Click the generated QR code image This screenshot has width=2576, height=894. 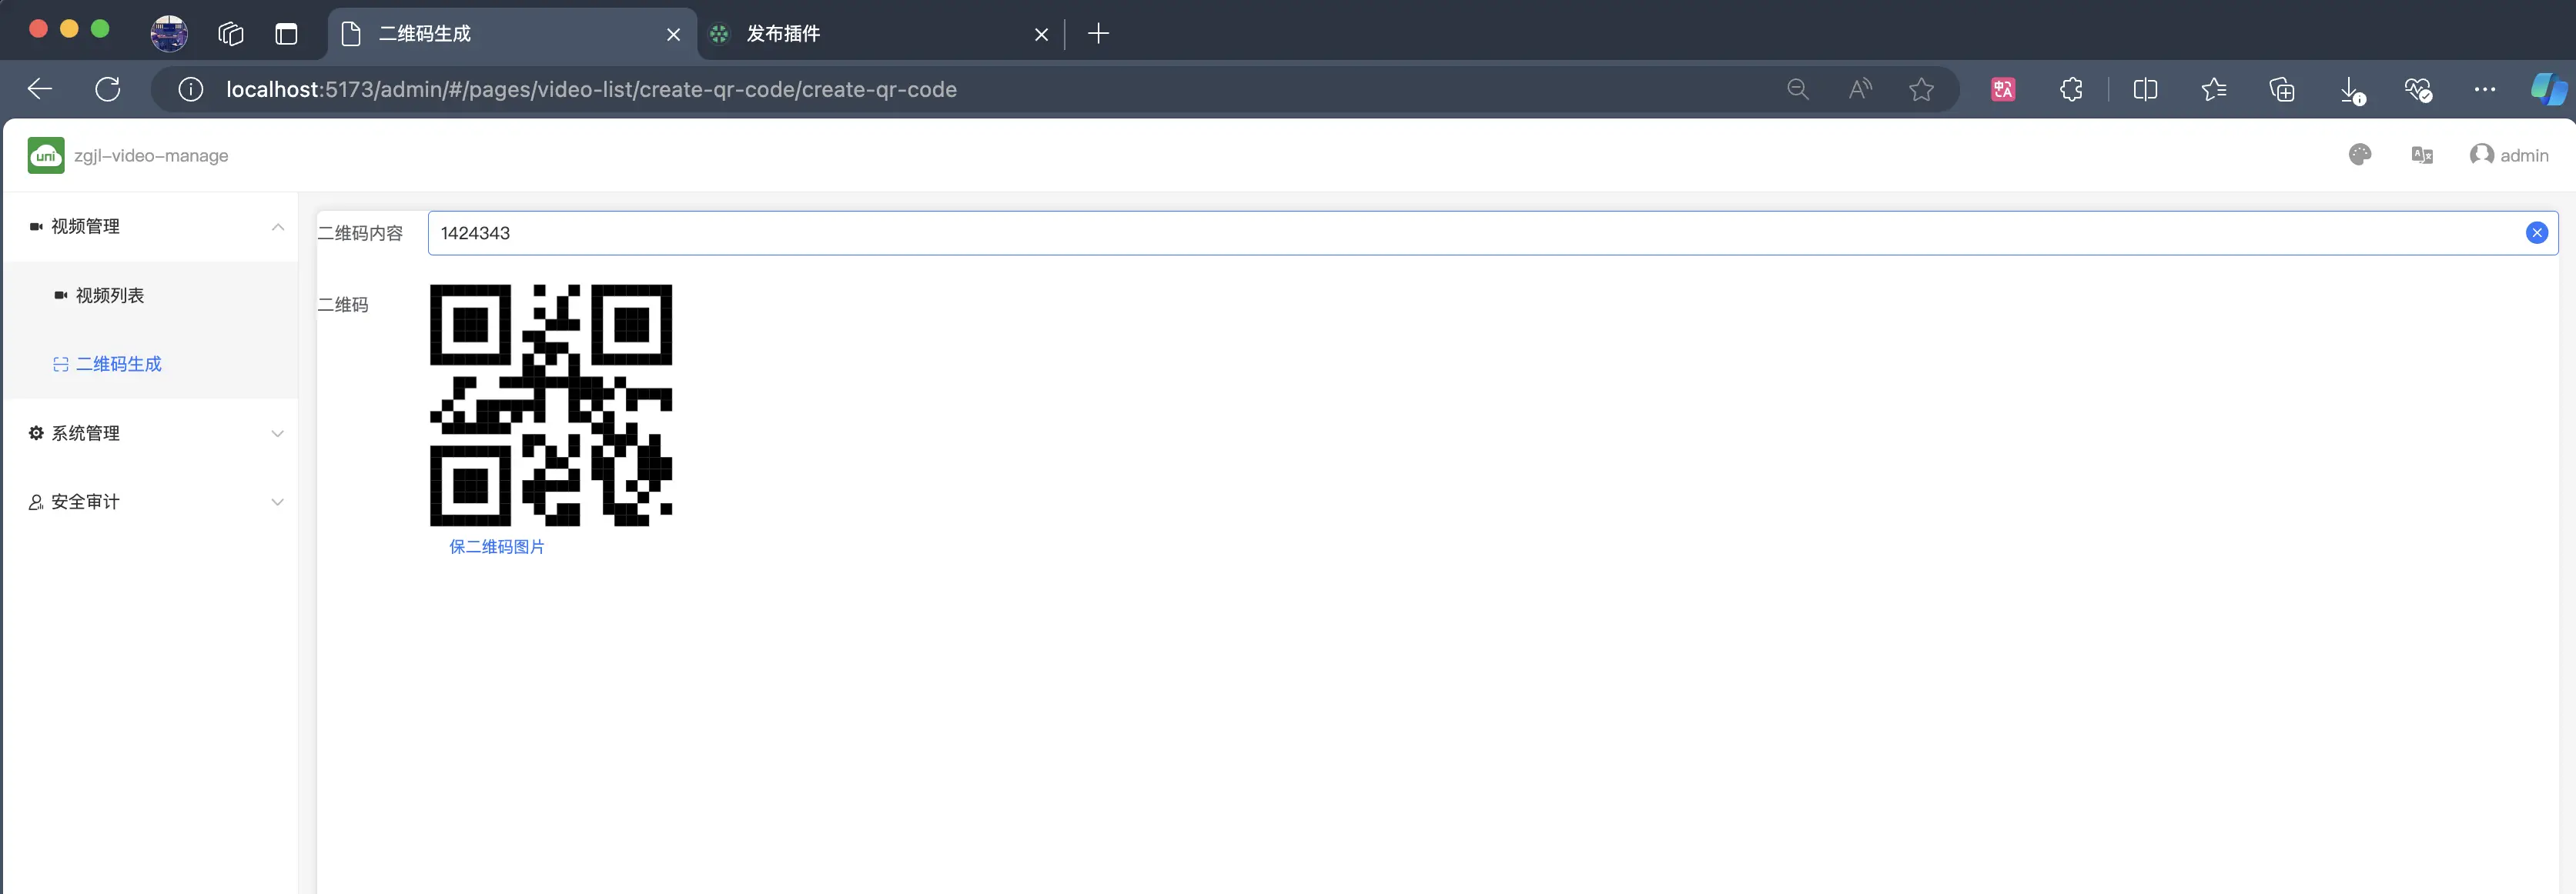pyautogui.click(x=551, y=405)
